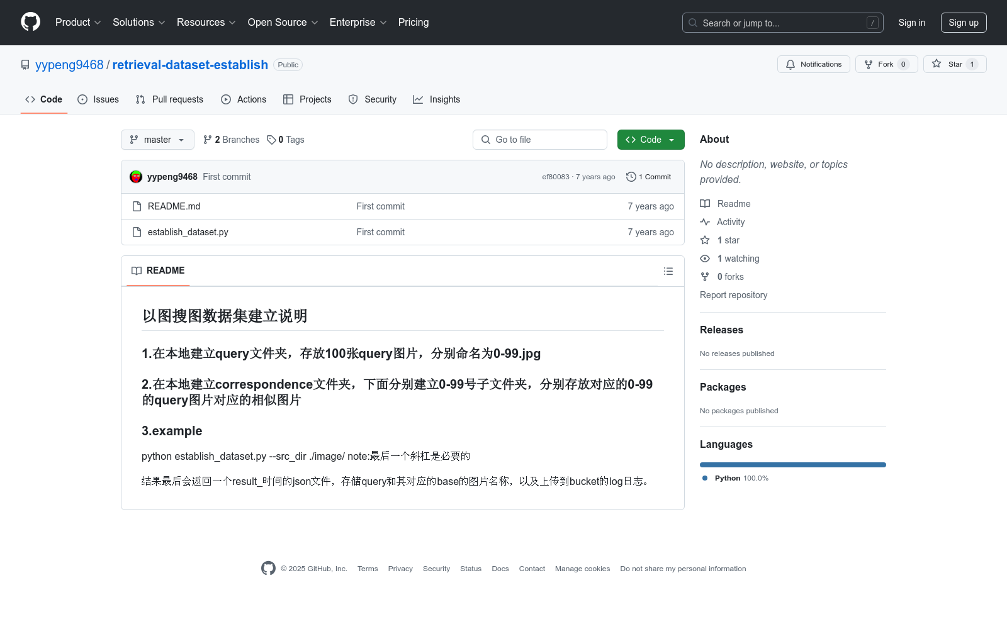Open the master branch selector
Image resolution: width=1007 pixels, height=629 pixels.
tap(157, 140)
